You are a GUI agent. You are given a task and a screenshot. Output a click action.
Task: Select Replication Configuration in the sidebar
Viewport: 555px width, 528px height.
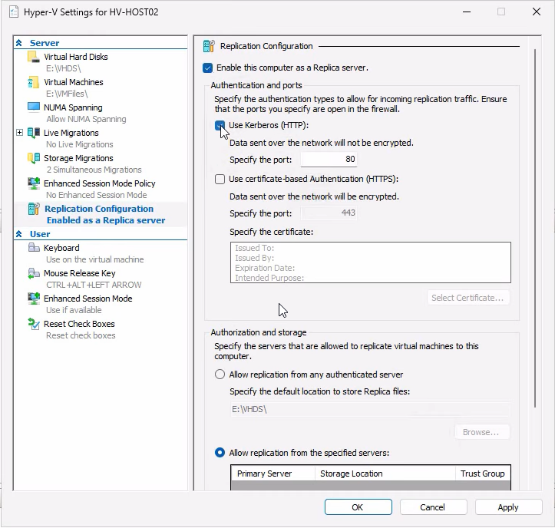(99, 209)
